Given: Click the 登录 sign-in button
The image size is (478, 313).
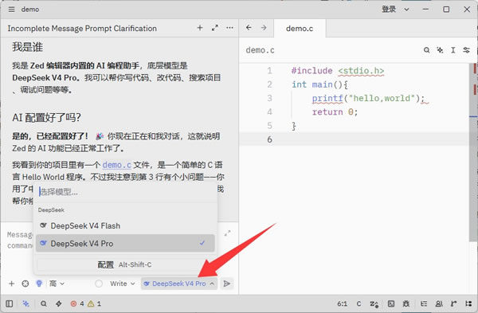Looking at the screenshot, I should (x=389, y=10).
